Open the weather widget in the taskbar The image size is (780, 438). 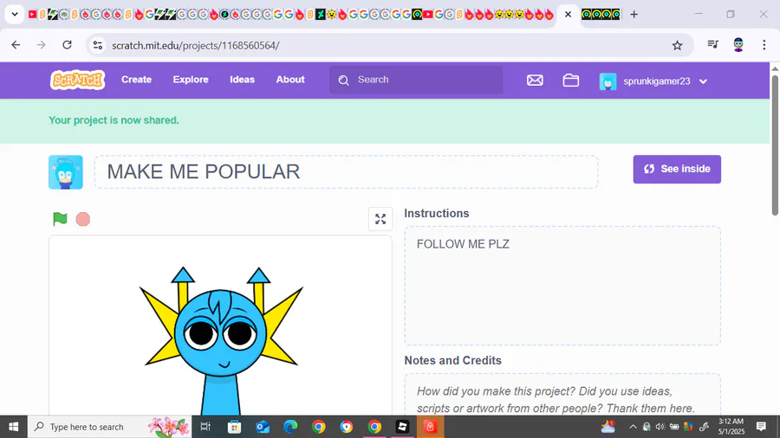[x=608, y=427]
